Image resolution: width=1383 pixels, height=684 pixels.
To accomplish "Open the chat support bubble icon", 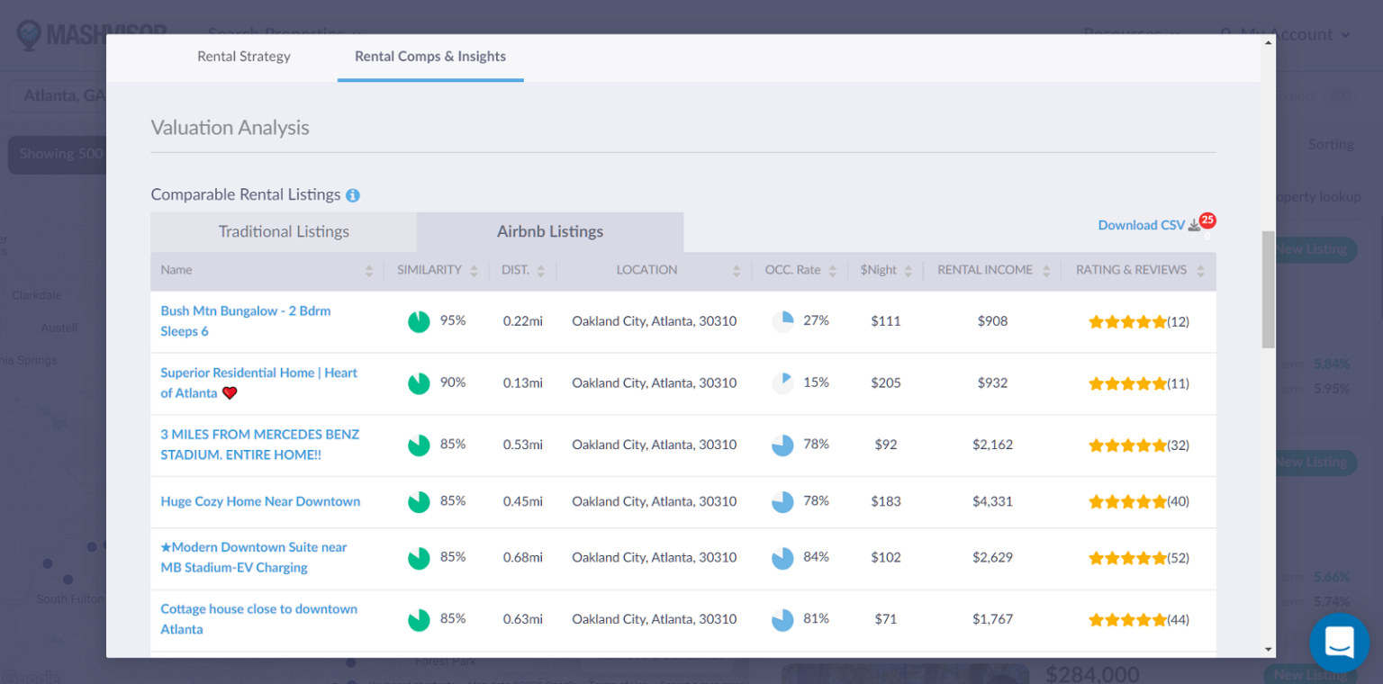I will [1339, 642].
